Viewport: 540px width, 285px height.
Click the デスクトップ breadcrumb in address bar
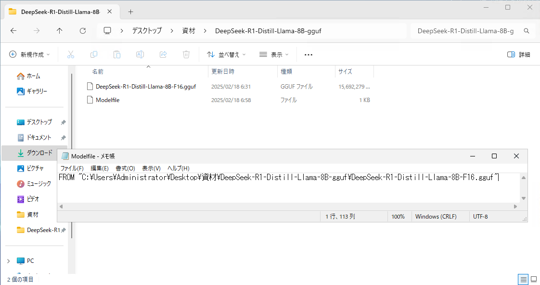(147, 31)
